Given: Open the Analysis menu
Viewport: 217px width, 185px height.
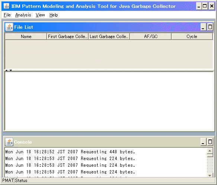Looking at the screenshot, I should coord(23,15).
